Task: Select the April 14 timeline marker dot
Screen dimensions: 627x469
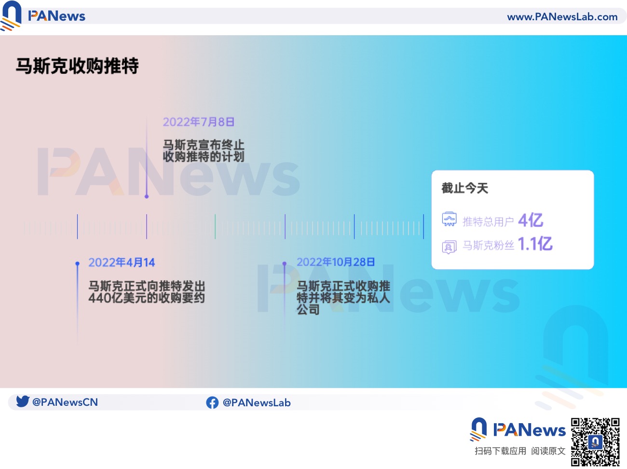Action: pyautogui.click(x=77, y=264)
